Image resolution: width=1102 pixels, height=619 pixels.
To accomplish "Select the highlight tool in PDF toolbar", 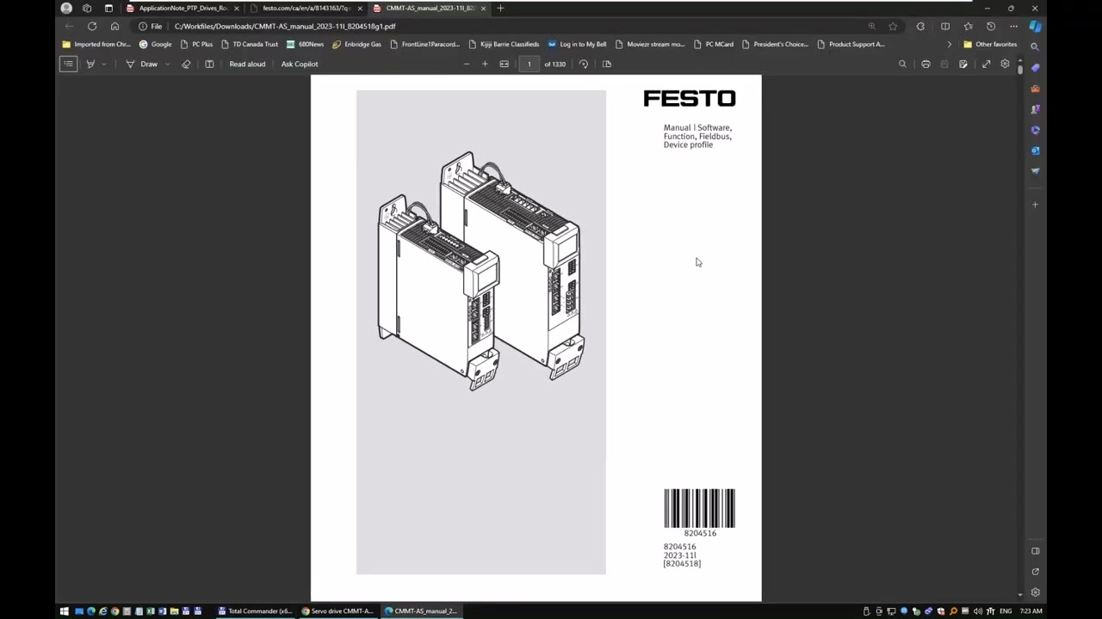I will tap(90, 64).
